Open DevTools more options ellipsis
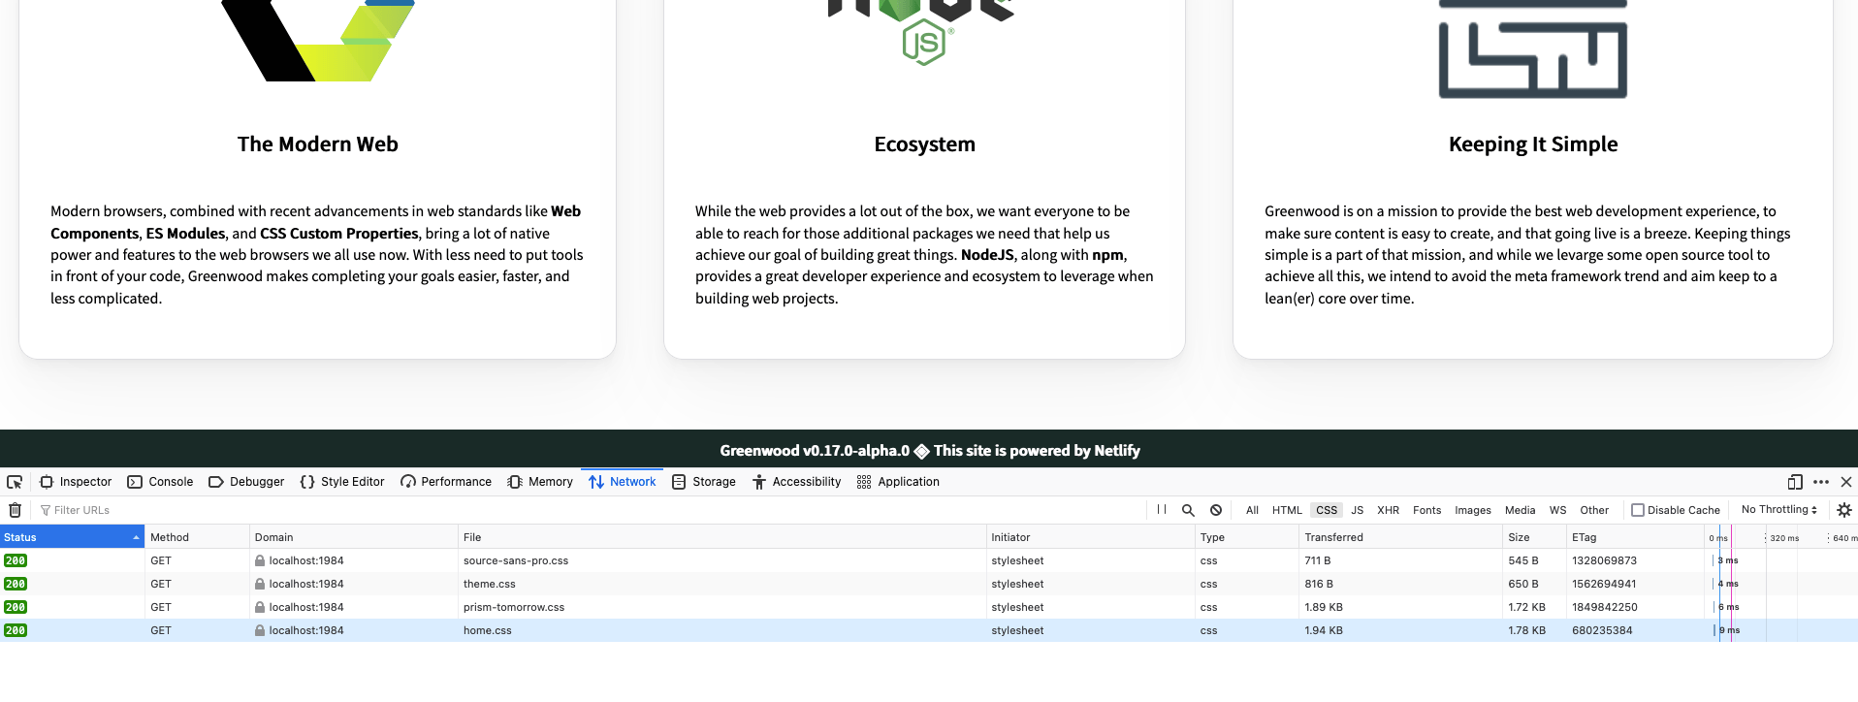This screenshot has width=1858, height=702. pyautogui.click(x=1821, y=482)
